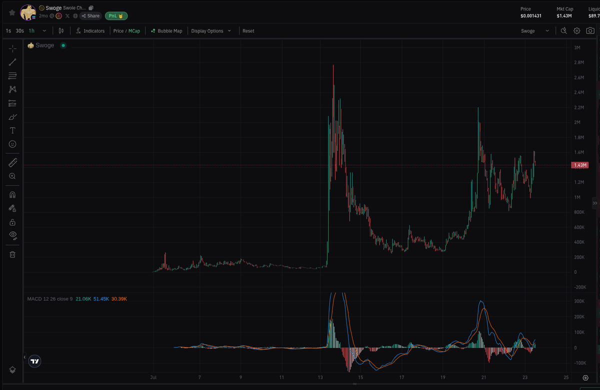The image size is (600, 390).
Task: Reset the chart with Reset
Action: [x=248, y=31]
